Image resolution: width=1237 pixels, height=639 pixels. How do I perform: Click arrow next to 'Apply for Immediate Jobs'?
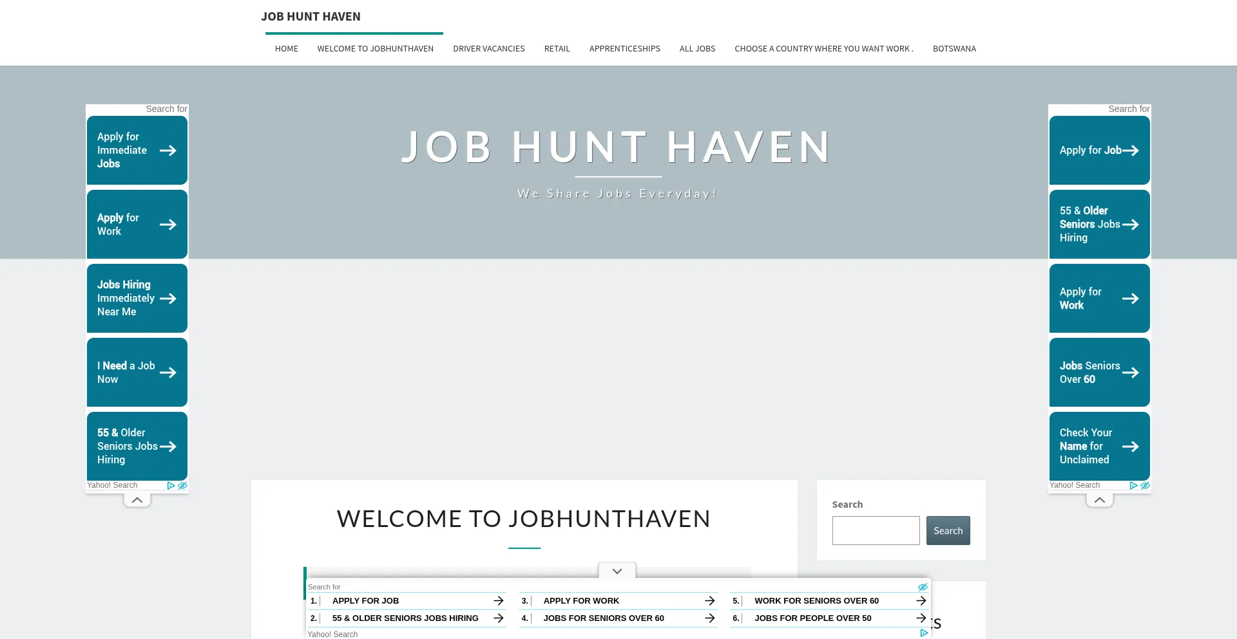point(168,151)
